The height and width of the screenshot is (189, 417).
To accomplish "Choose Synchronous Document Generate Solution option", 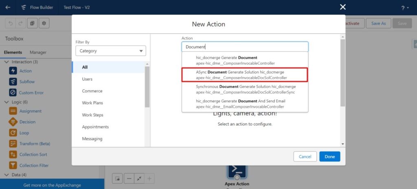I will [245, 90].
